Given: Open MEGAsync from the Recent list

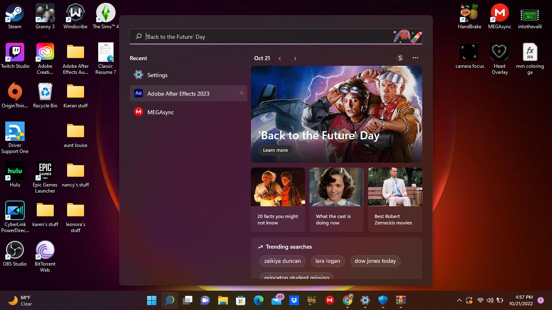Looking at the screenshot, I should pos(160,112).
